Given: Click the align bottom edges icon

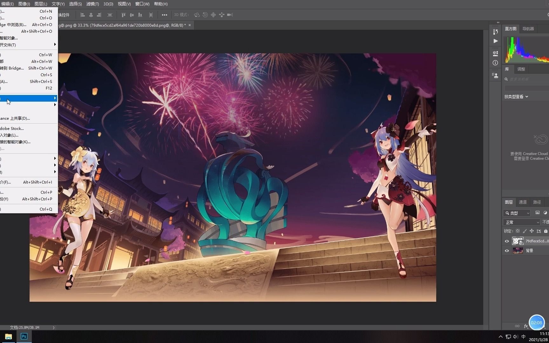Looking at the screenshot, I should [140, 15].
